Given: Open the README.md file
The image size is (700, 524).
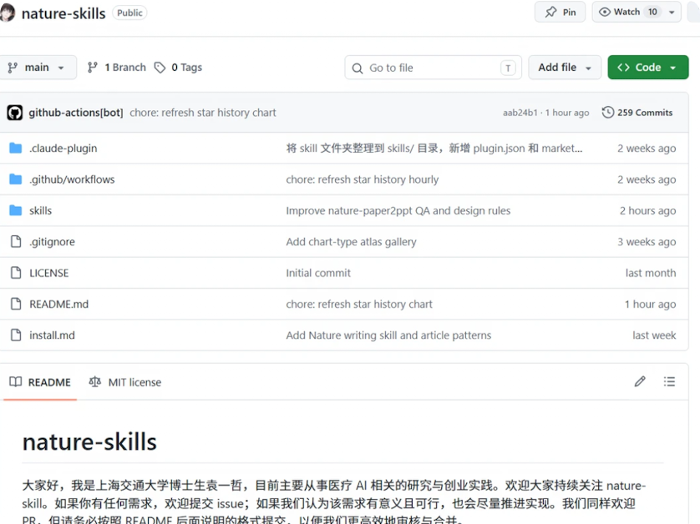Looking at the screenshot, I should (x=59, y=305).
